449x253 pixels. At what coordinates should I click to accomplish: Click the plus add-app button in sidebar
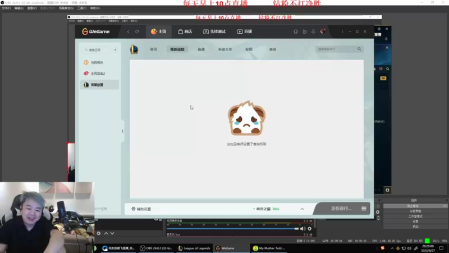(115, 50)
